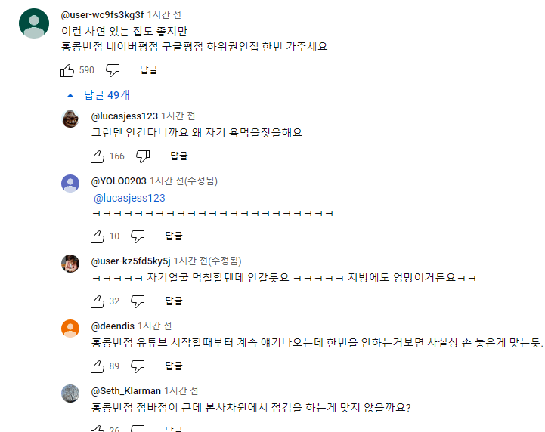Click the YOLO0203 profile avatar
The height and width of the screenshot is (432, 545).
point(70,183)
